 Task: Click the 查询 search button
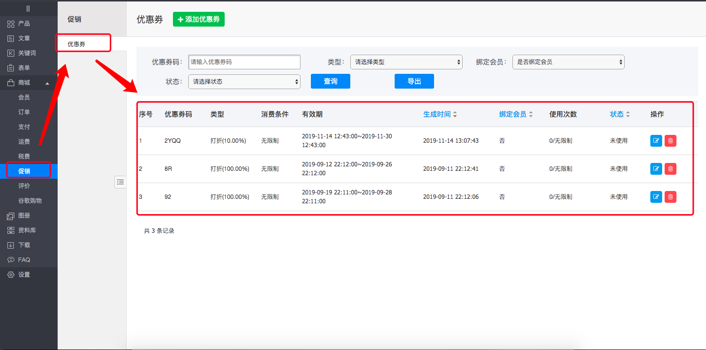[x=330, y=81]
